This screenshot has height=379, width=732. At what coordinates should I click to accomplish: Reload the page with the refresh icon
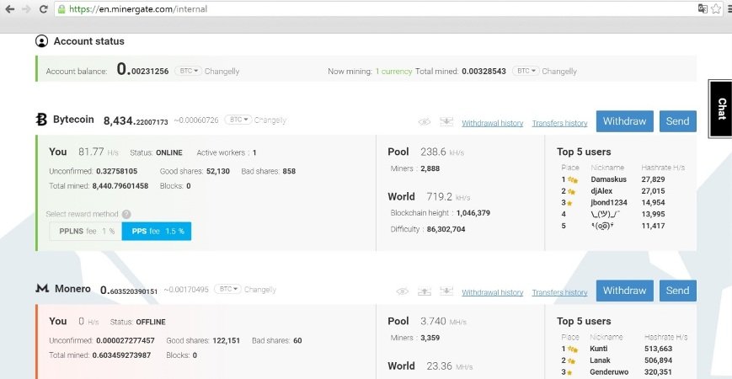coord(44,9)
